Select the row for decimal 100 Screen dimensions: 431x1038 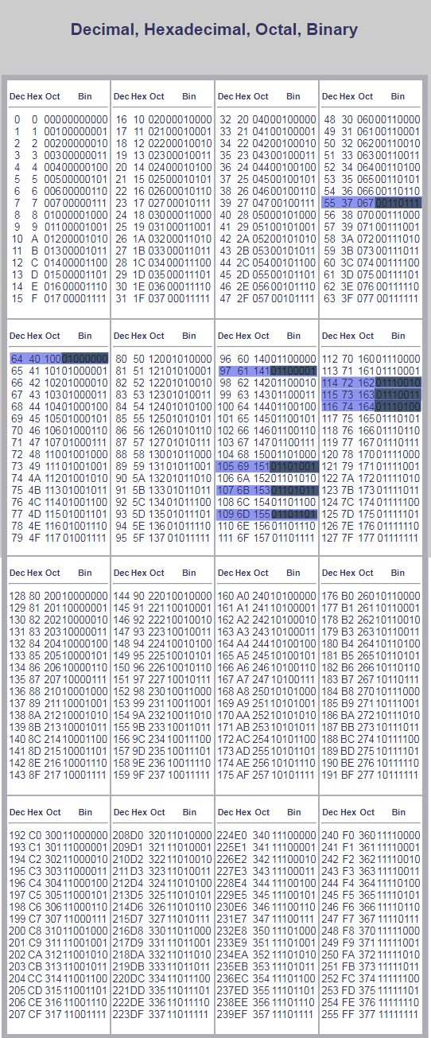tap(267, 406)
